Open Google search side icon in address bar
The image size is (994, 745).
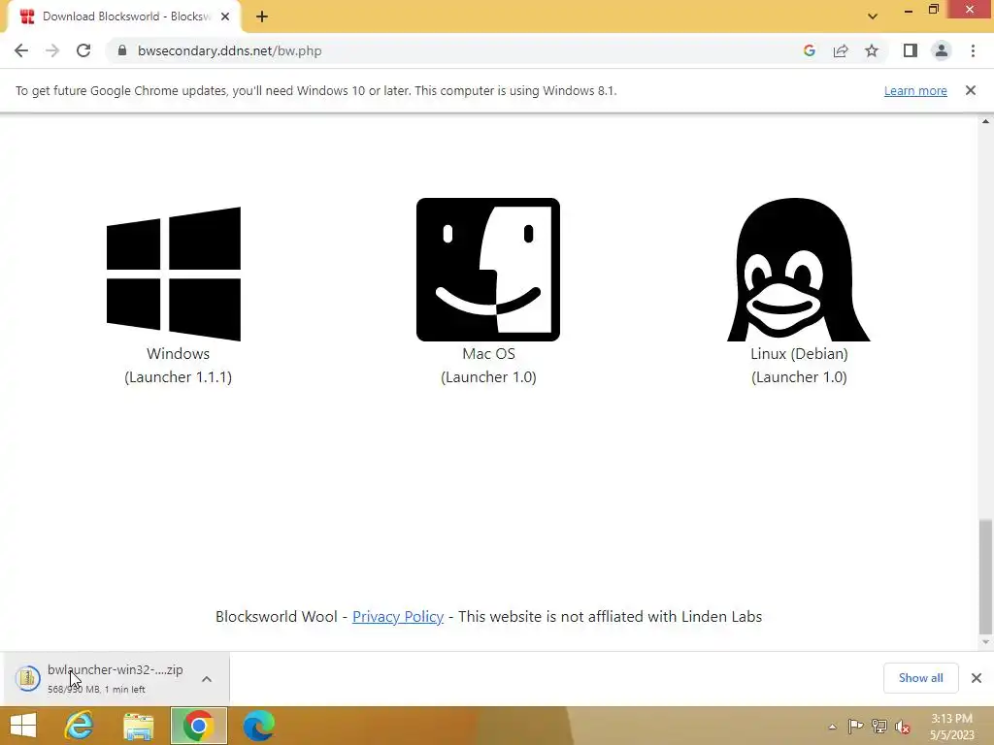click(809, 50)
